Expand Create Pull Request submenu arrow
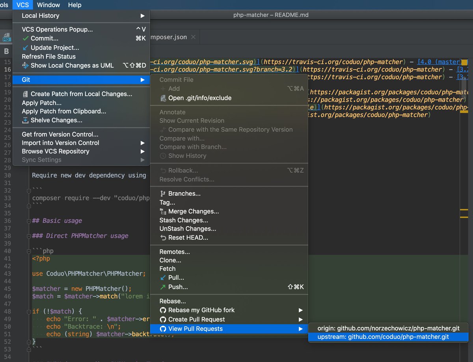The width and height of the screenshot is (473, 362). pyautogui.click(x=301, y=320)
